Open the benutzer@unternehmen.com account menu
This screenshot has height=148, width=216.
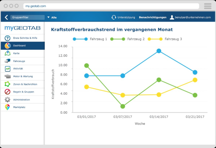point(190,17)
